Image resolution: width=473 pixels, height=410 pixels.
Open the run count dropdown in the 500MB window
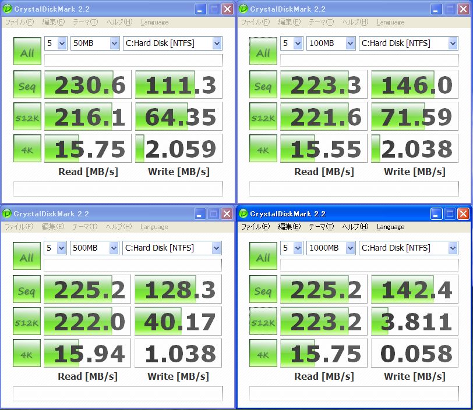(55, 248)
